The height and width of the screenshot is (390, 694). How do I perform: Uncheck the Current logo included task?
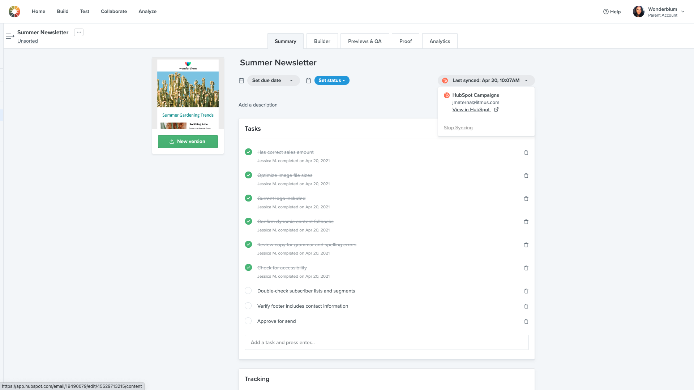248,198
